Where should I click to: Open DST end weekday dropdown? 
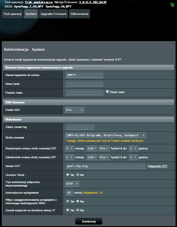tap(104, 157)
